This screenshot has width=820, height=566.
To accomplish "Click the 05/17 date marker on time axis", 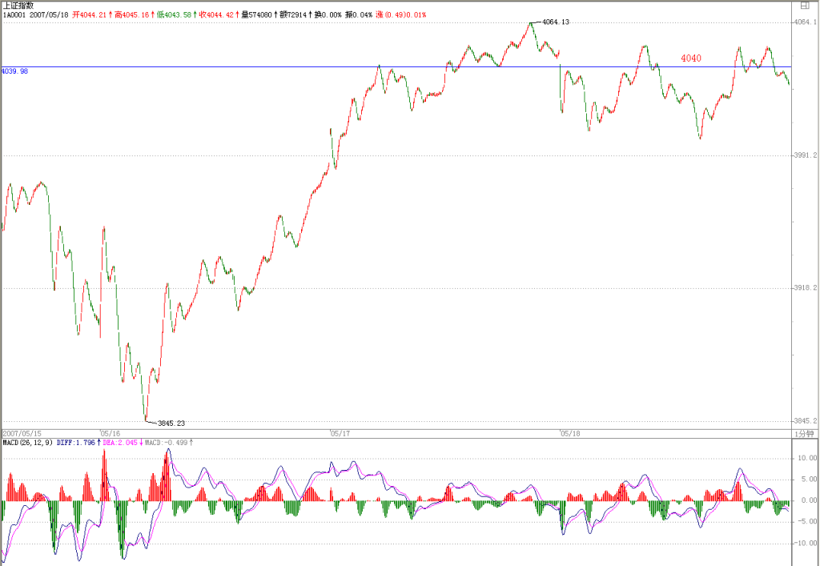I will 340,434.
